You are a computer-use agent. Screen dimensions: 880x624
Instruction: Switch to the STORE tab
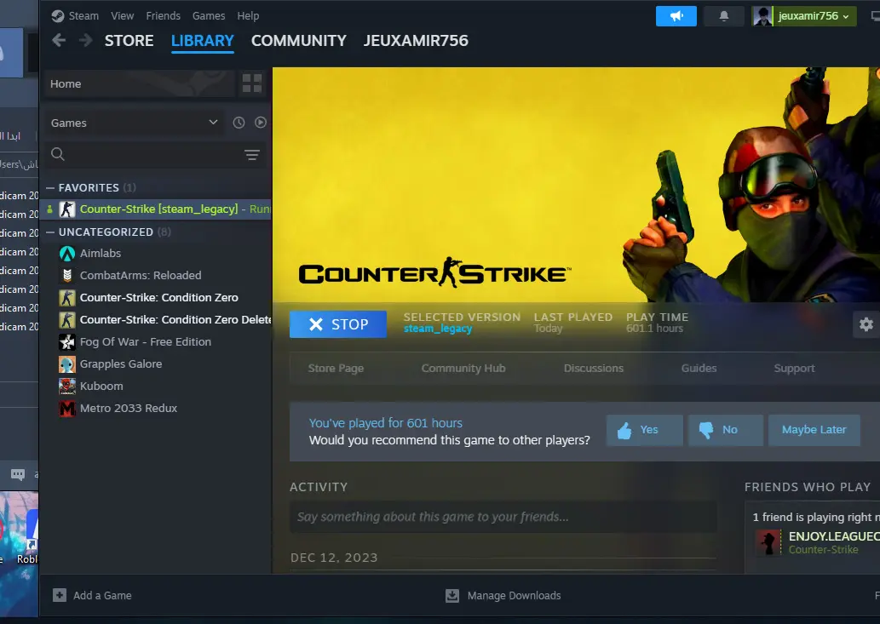[x=129, y=40]
